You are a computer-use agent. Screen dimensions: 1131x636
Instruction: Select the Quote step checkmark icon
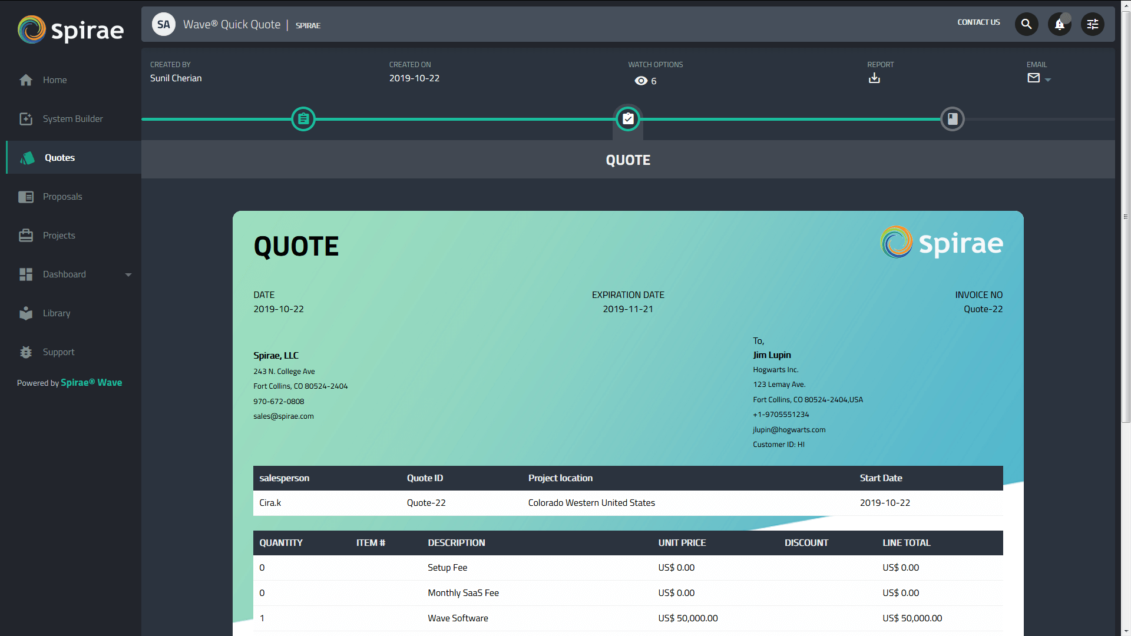[628, 119]
